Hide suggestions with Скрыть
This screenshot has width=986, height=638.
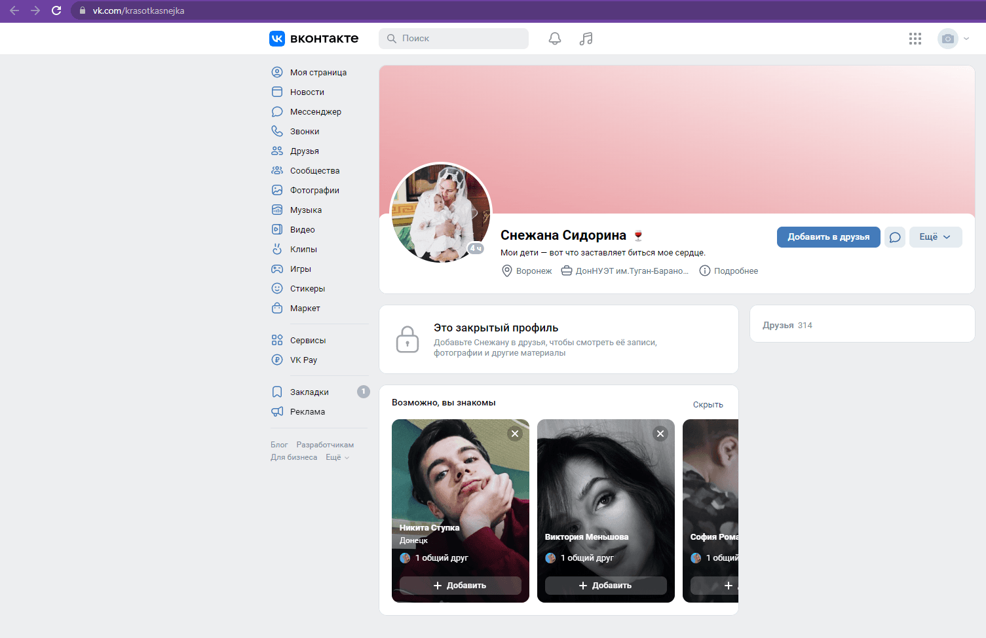click(x=708, y=405)
